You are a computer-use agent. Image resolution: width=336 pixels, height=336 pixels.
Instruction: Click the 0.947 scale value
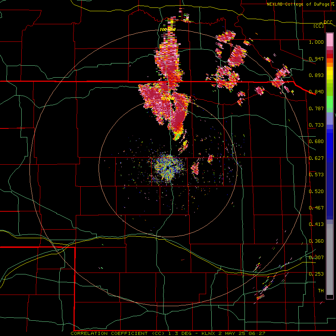316,59
